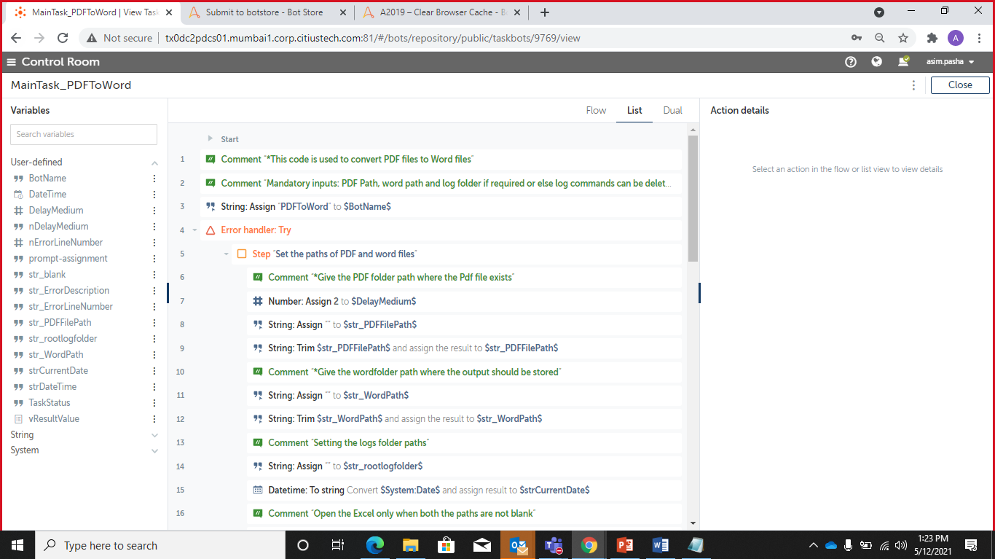This screenshot has width=995, height=559.
Task: Collapse the Error handler Try block
Action: tap(194, 230)
